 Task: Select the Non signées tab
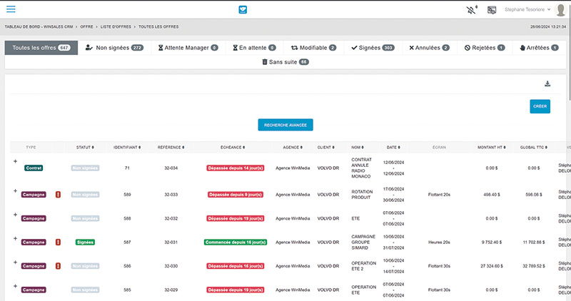tap(114, 48)
